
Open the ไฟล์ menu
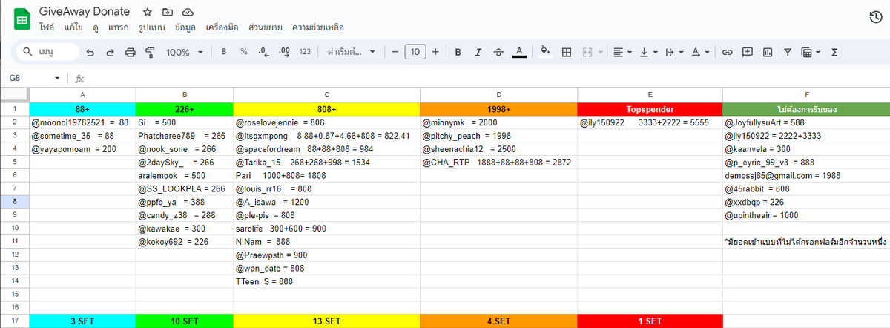coord(47,27)
